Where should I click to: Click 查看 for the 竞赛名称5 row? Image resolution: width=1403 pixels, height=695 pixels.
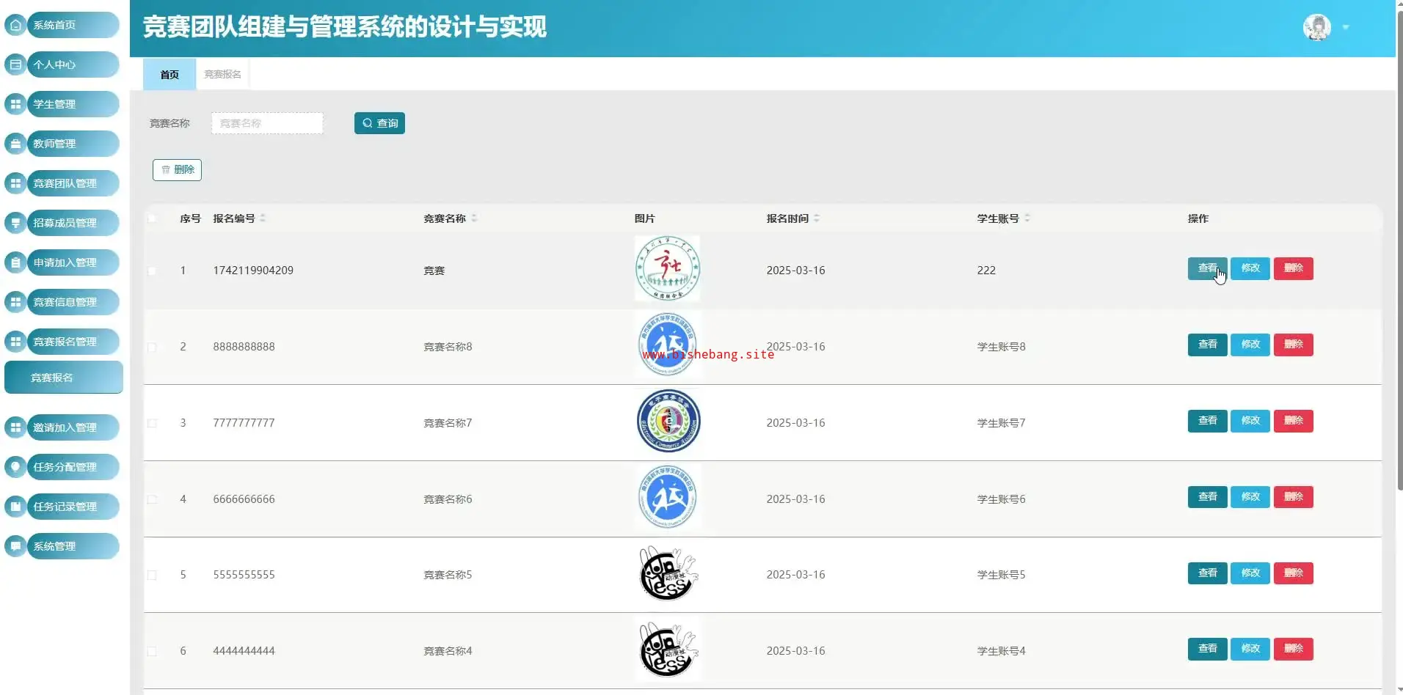(1208, 573)
